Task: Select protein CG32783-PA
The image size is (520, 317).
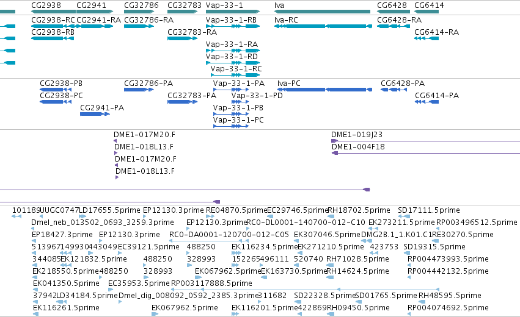Action: click(x=183, y=102)
